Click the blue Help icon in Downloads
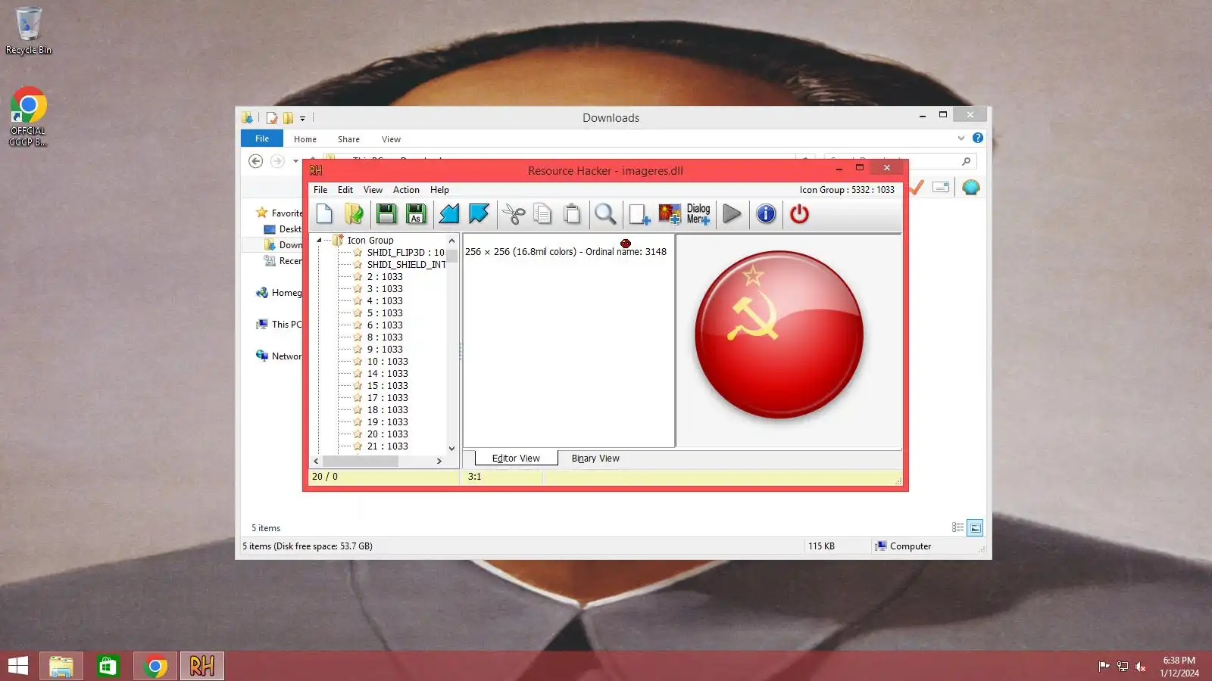 click(978, 138)
